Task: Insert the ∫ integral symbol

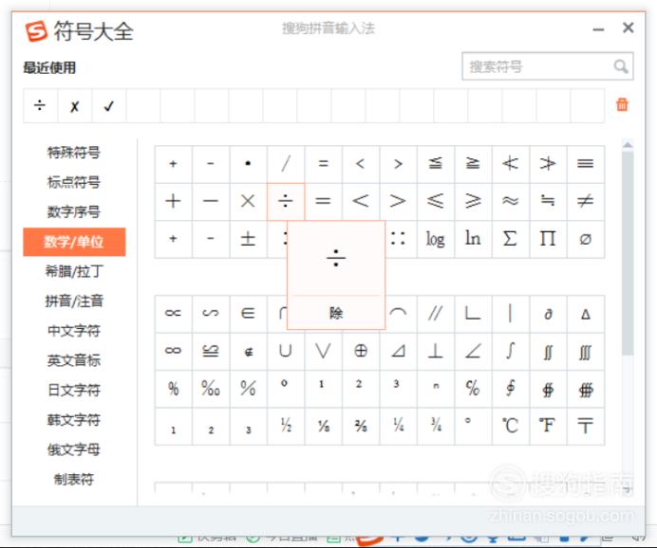Action: 511,351
